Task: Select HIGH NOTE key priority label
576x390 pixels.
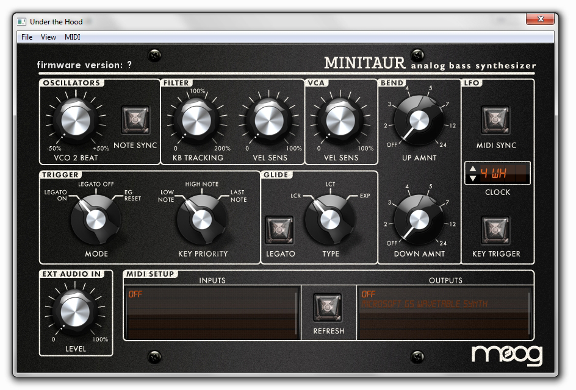Action: click(x=202, y=184)
